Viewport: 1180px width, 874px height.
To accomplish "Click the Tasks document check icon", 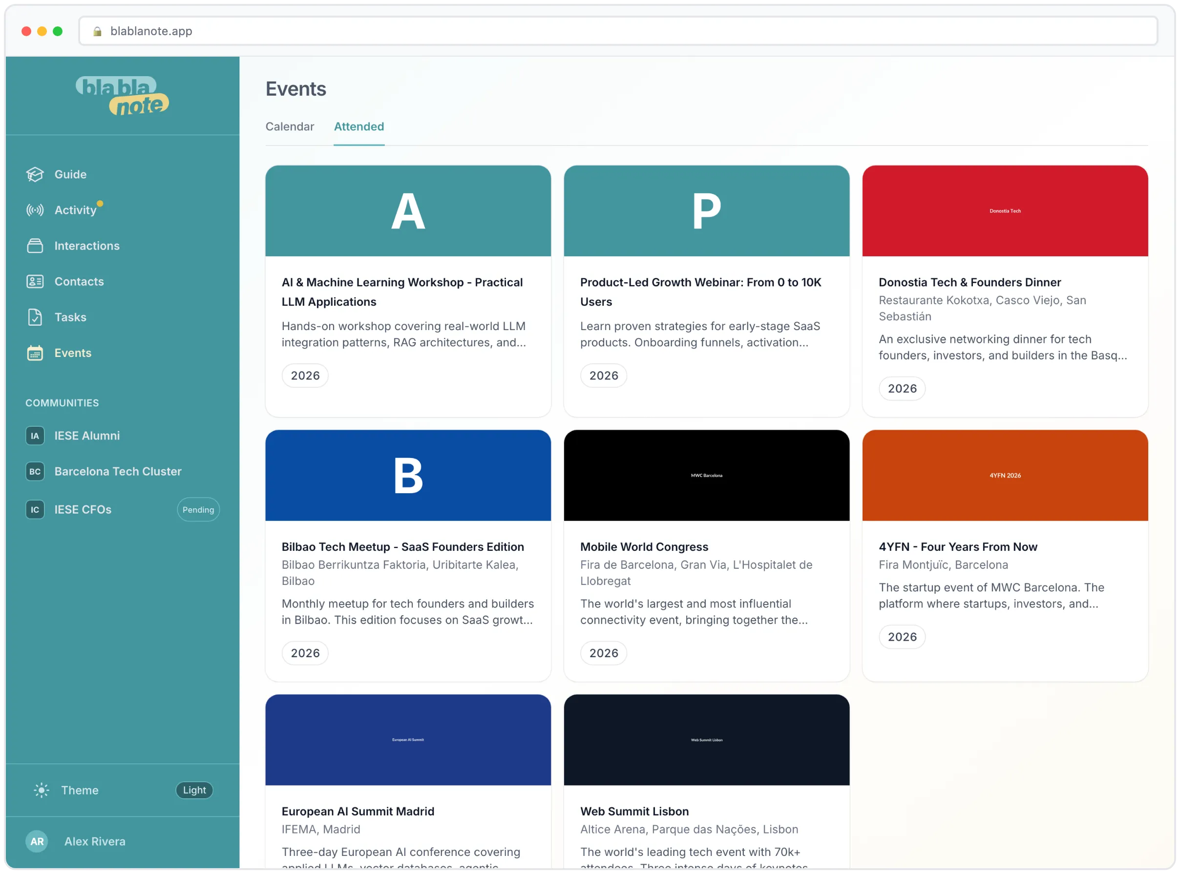I will point(35,317).
